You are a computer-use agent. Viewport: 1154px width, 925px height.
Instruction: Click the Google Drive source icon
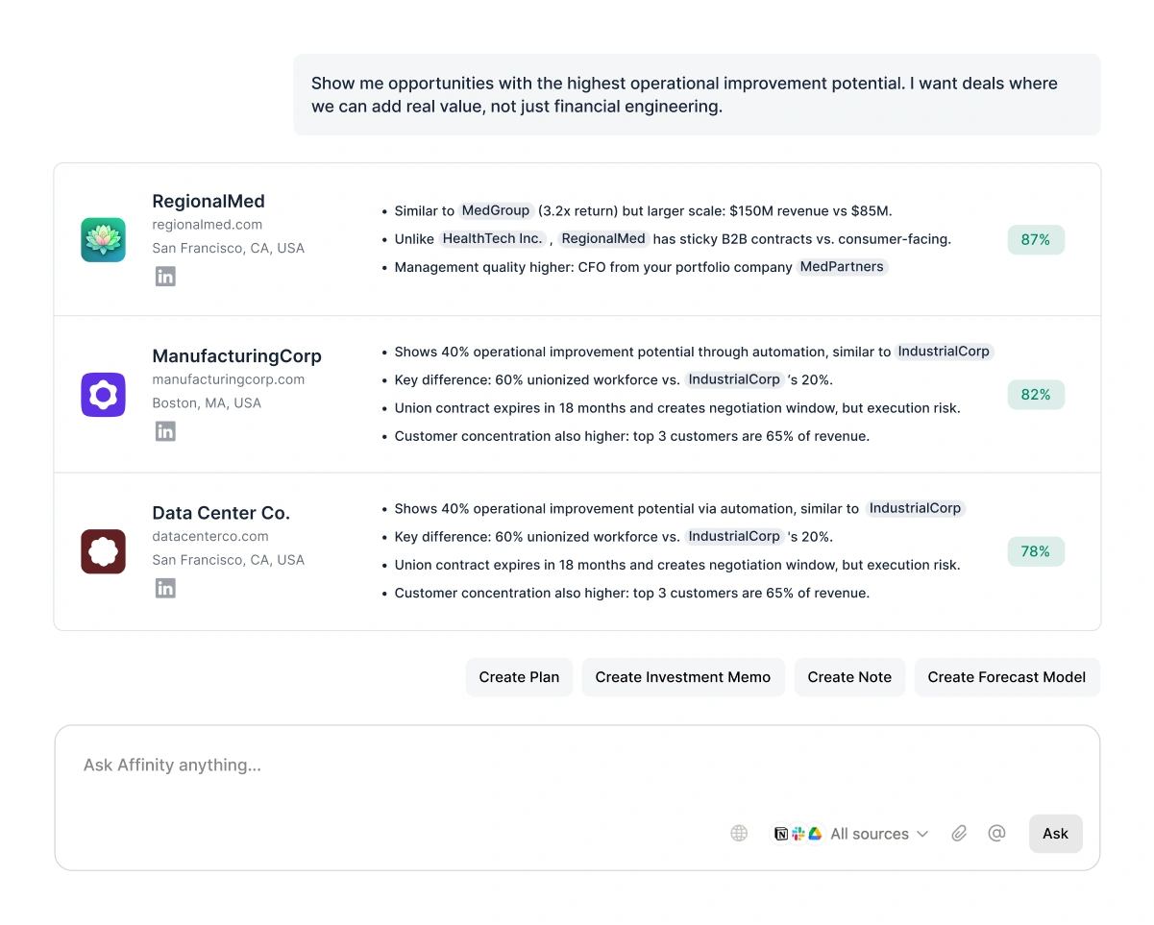point(815,834)
